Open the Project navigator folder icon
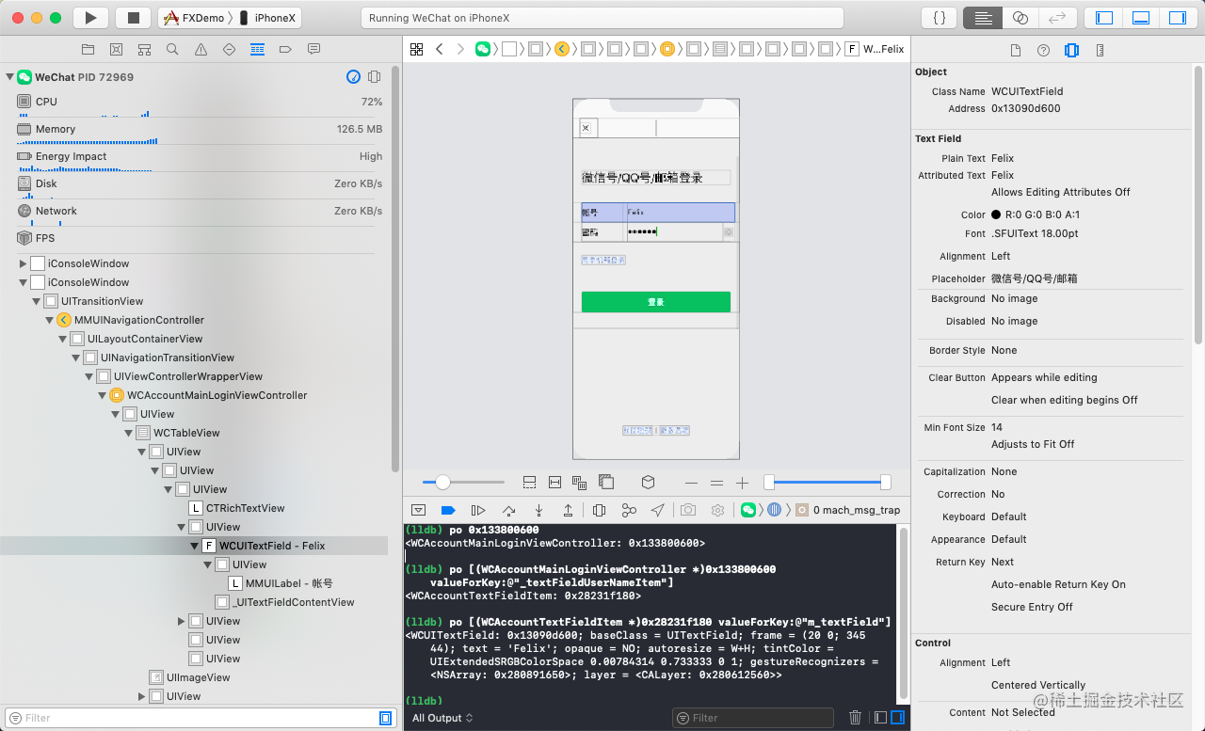 (88, 49)
